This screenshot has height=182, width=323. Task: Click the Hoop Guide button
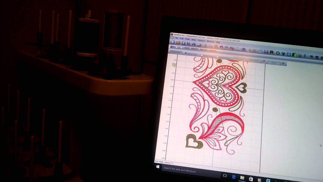click(239, 59)
